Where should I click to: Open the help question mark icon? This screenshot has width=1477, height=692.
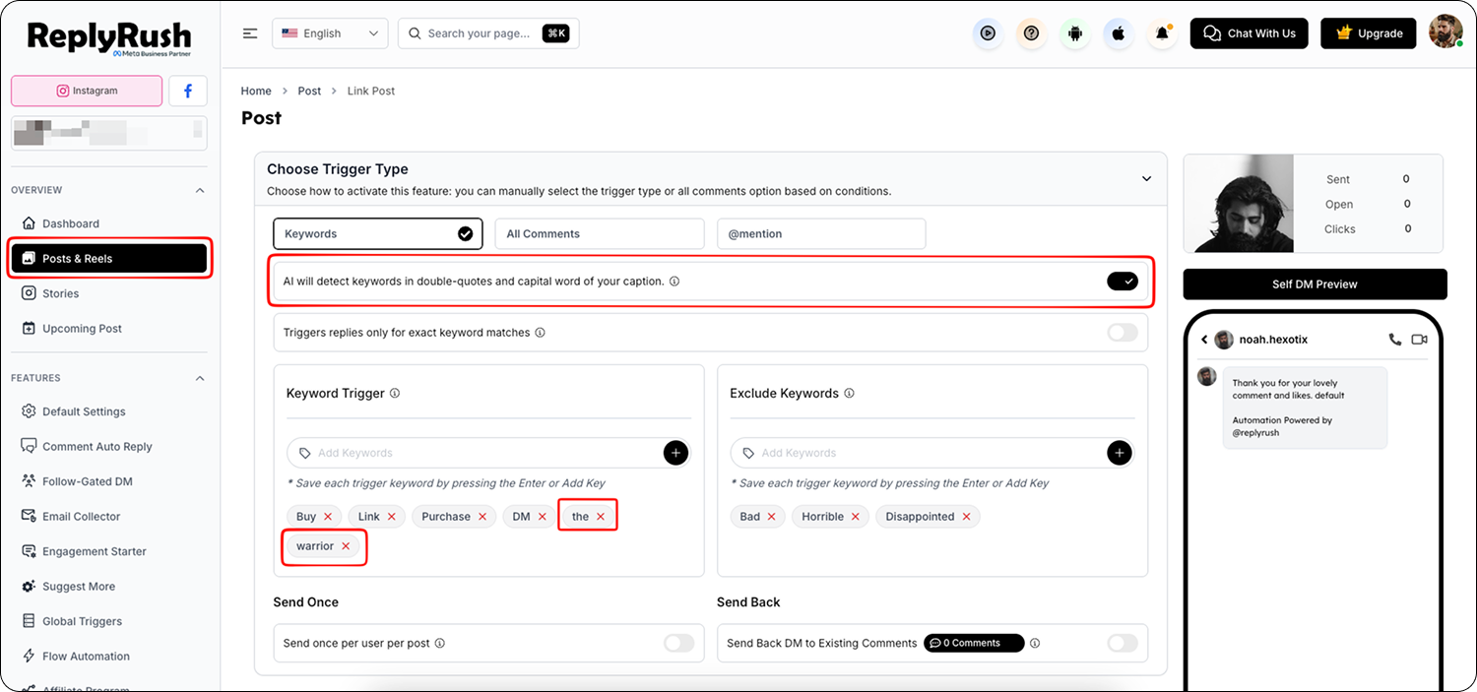(1031, 33)
